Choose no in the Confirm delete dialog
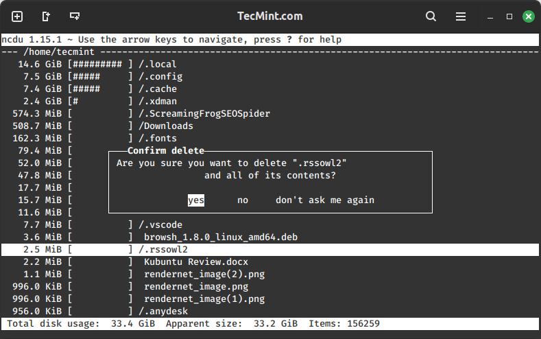The image size is (541, 339). [x=243, y=200]
